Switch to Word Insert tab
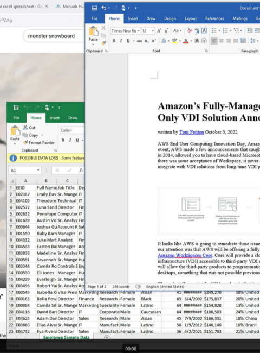260x353 pixels. click(133, 18)
